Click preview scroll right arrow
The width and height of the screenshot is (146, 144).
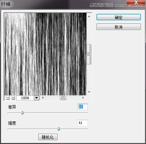(x=83, y=98)
